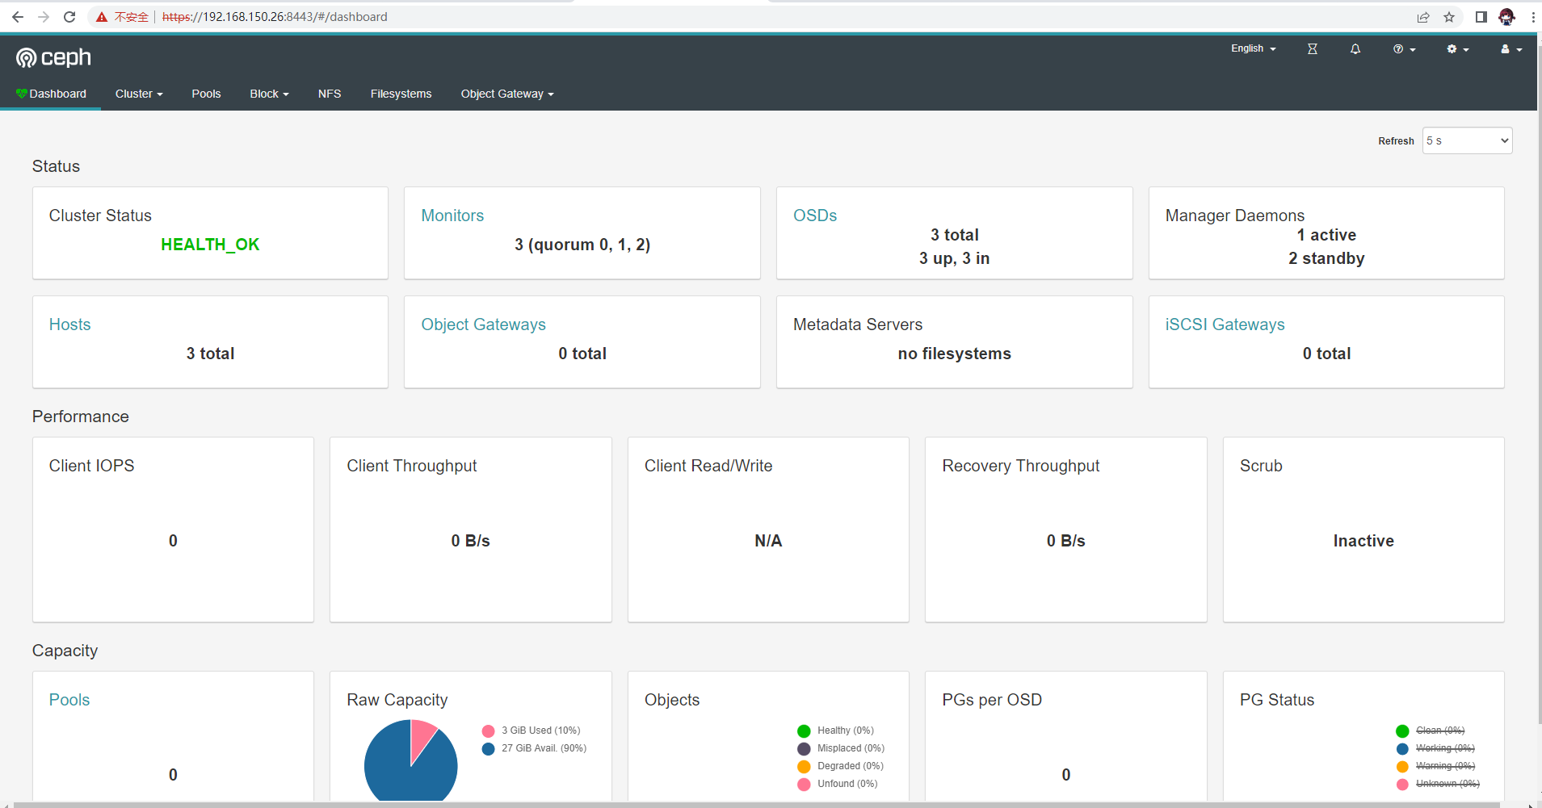1542x808 pixels.
Task: Open the Refresh interval dropdown
Action: (x=1467, y=140)
